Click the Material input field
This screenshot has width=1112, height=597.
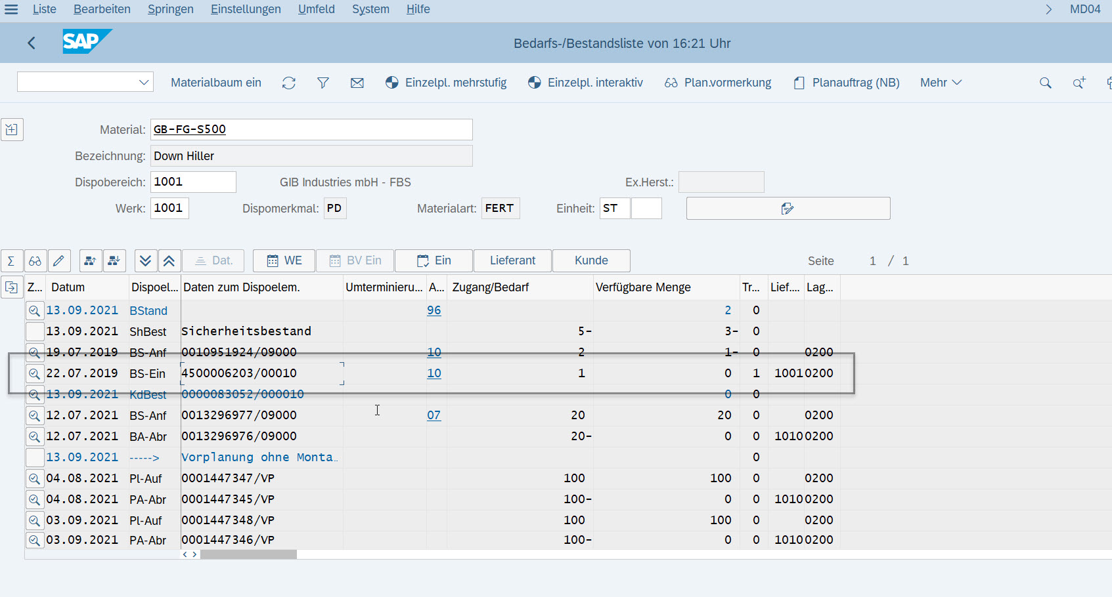coord(311,129)
